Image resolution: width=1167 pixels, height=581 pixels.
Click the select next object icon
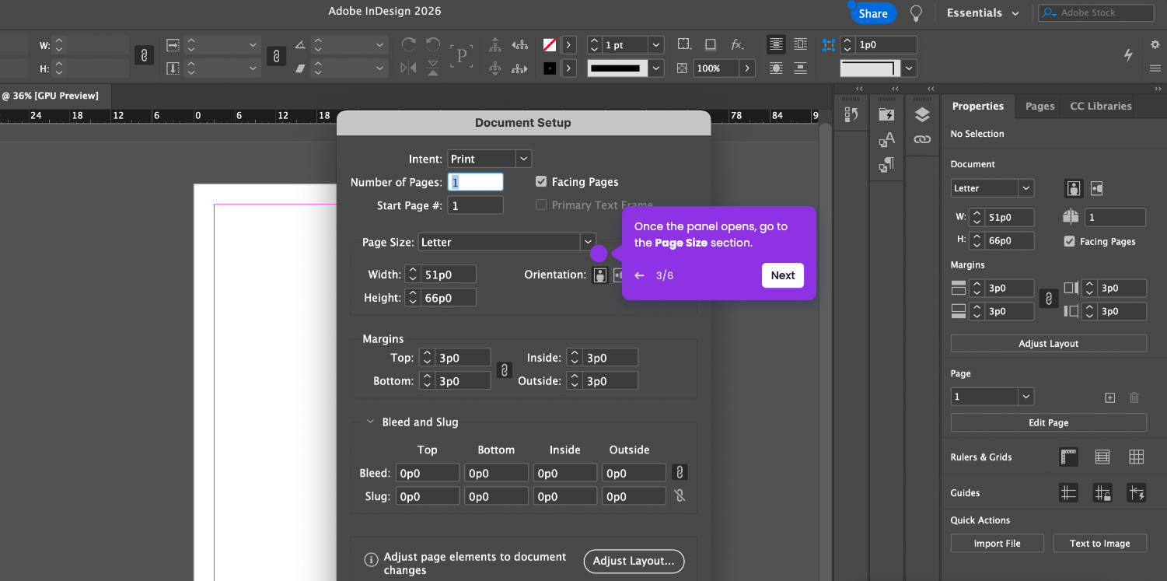point(520,68)
